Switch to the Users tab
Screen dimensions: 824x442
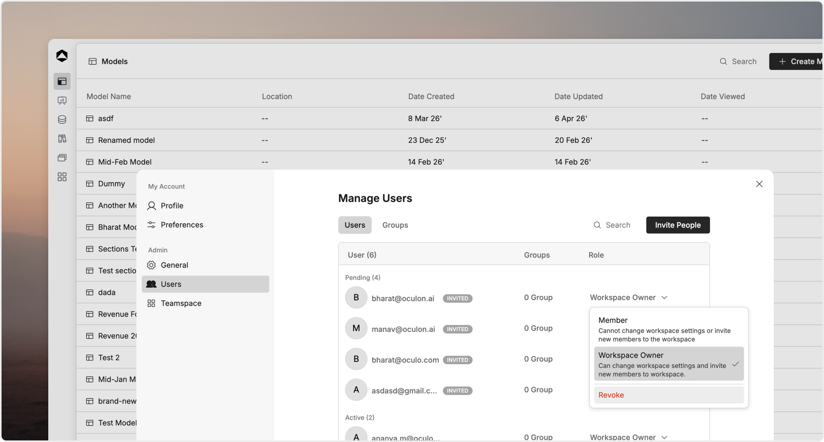(355, 225)
